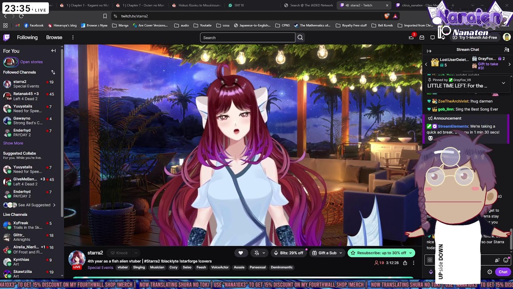The image size is (513, 289).
Task: Open the Brave Rewards triangle icon
Action: [395, 16]
